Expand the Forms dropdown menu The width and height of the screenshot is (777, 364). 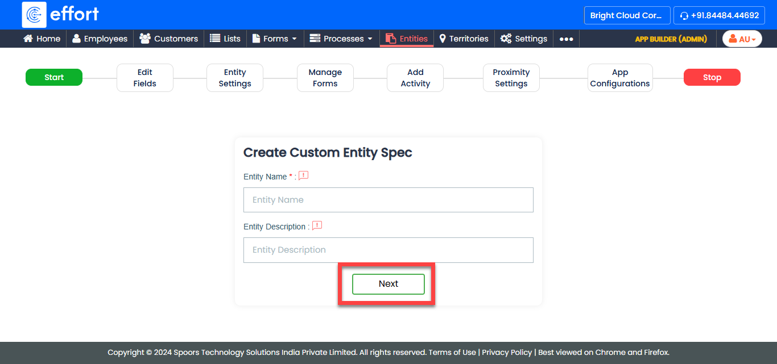click(275, 39)
